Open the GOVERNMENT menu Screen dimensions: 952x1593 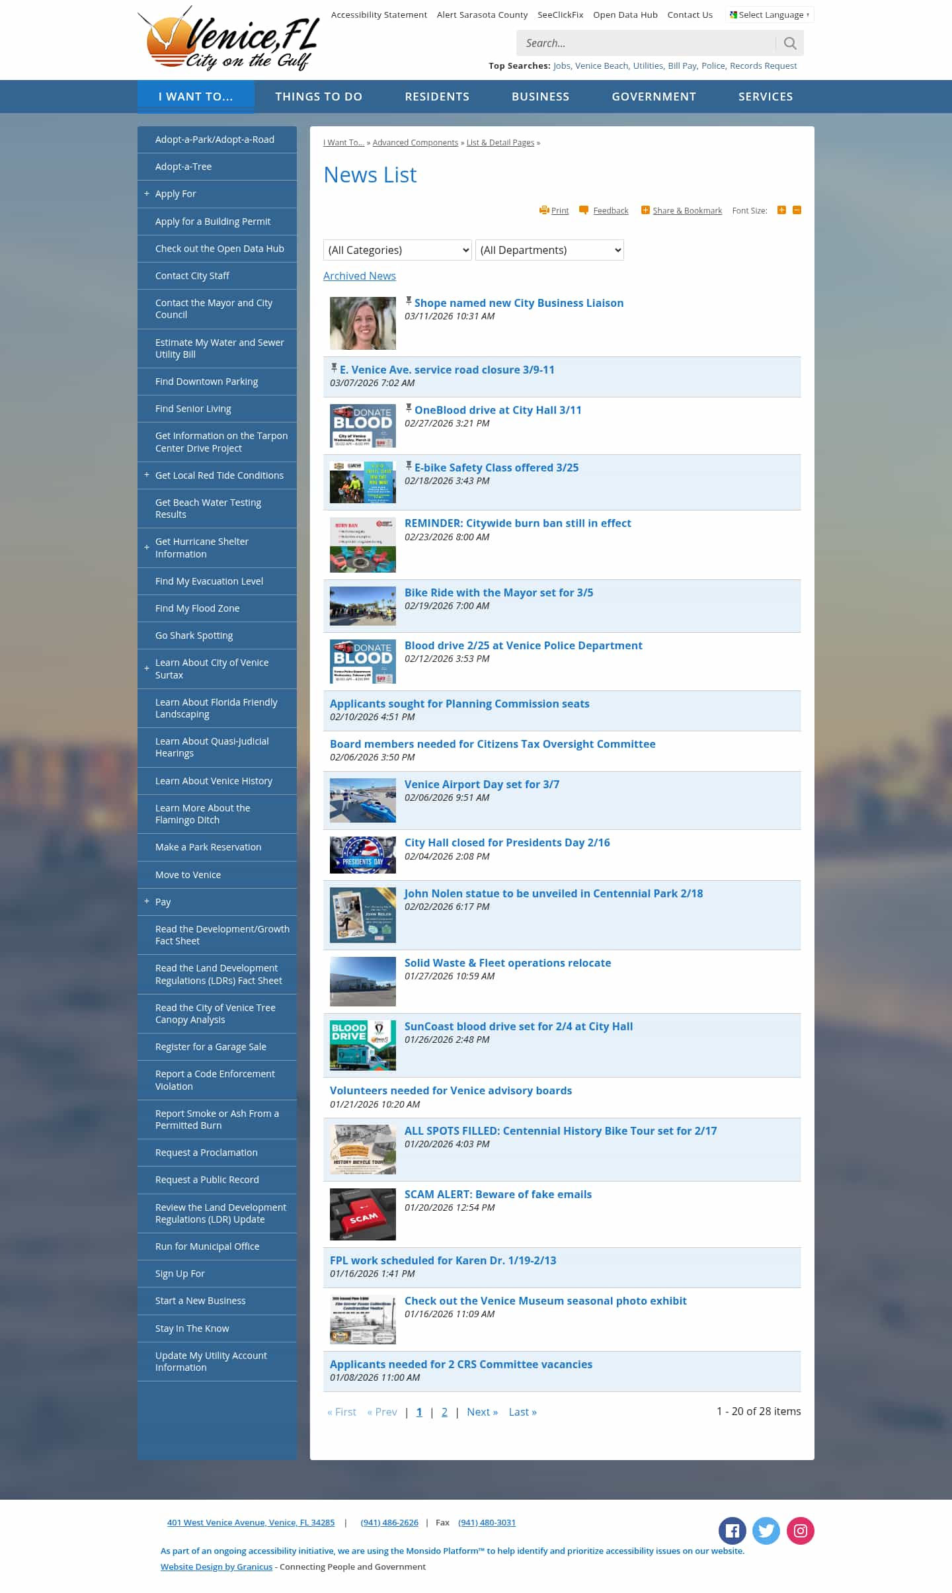[654, 97]
